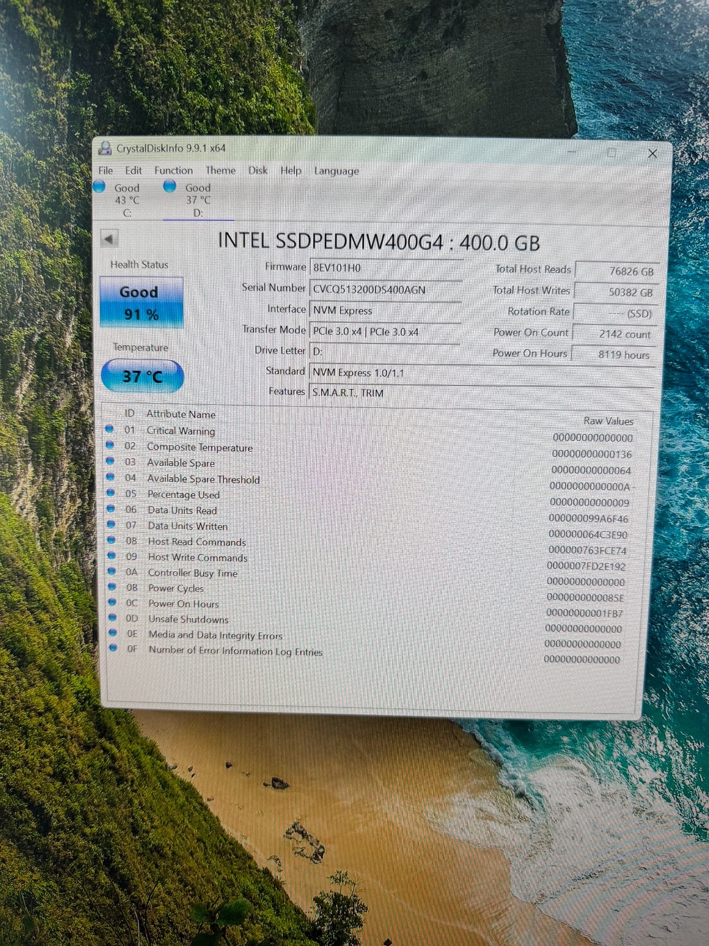Click the status dot for Host Read Commands

[111, 540]
